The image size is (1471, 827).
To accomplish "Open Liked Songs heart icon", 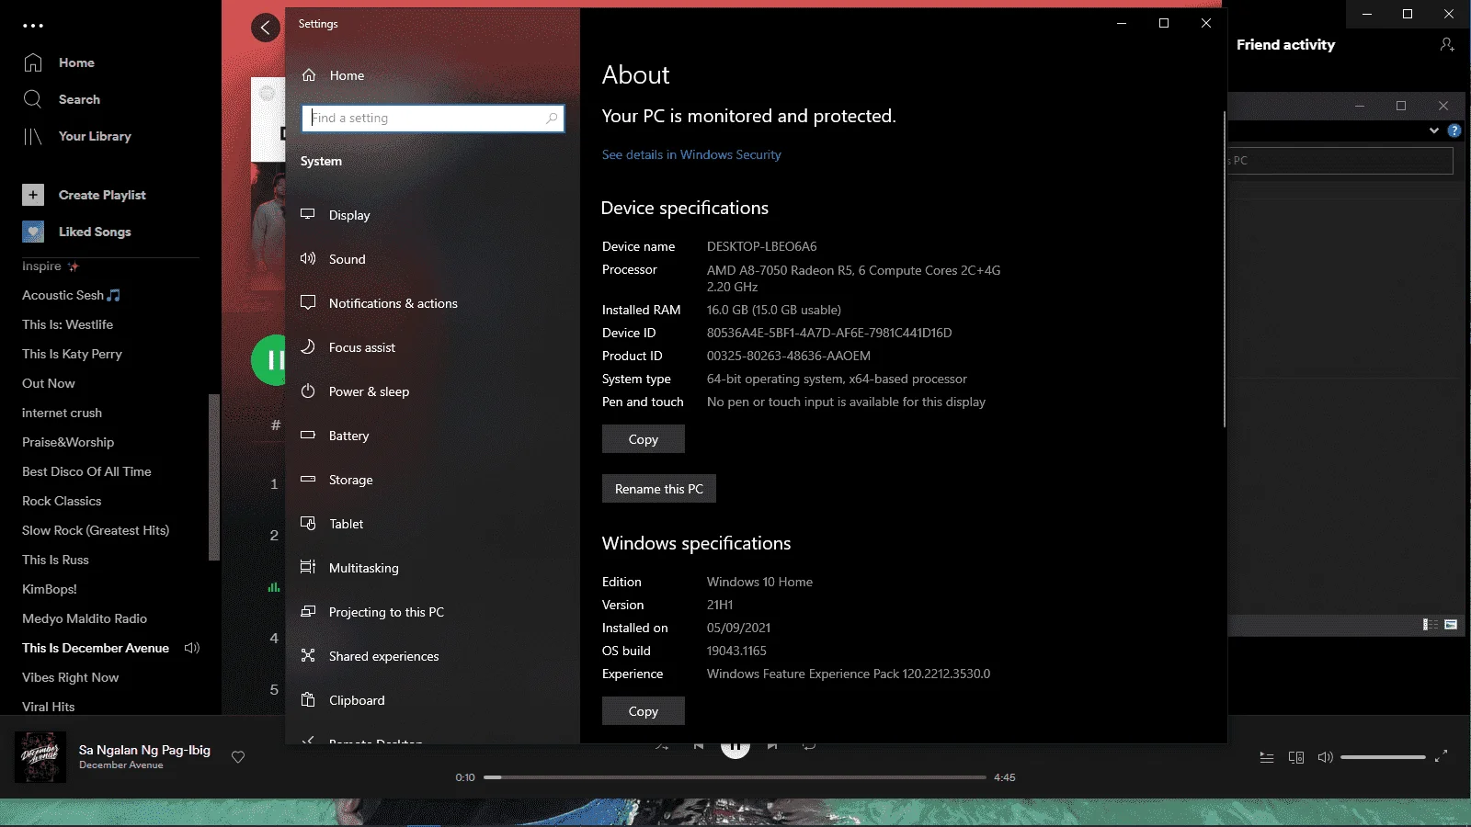I will click(x=33, y=232).
